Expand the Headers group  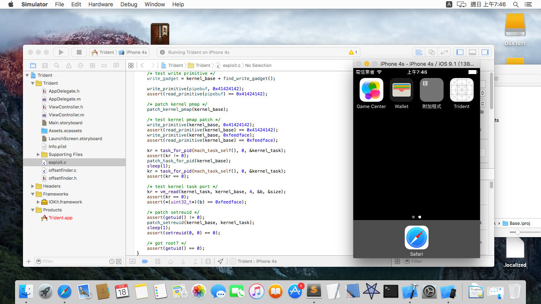[x=33, y=186]
